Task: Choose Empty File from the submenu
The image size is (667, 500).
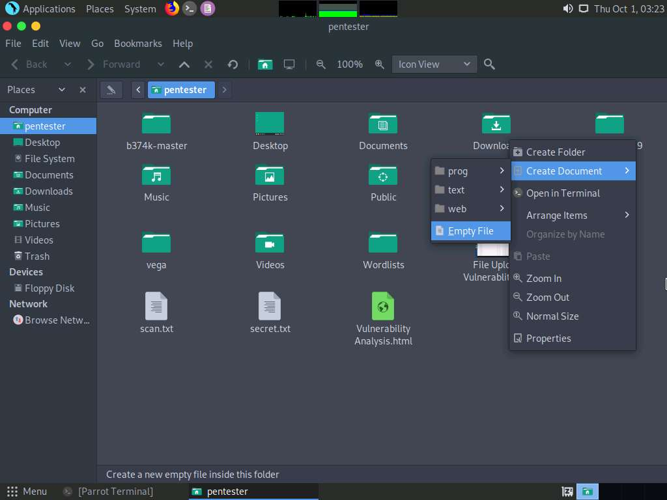Action: click(470, 231)
